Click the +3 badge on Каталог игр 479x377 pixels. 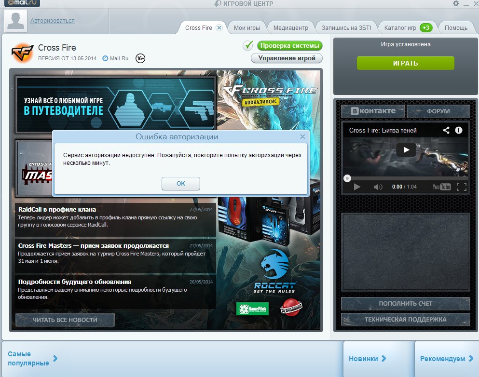pyautogui.click(x=426, y=28)
